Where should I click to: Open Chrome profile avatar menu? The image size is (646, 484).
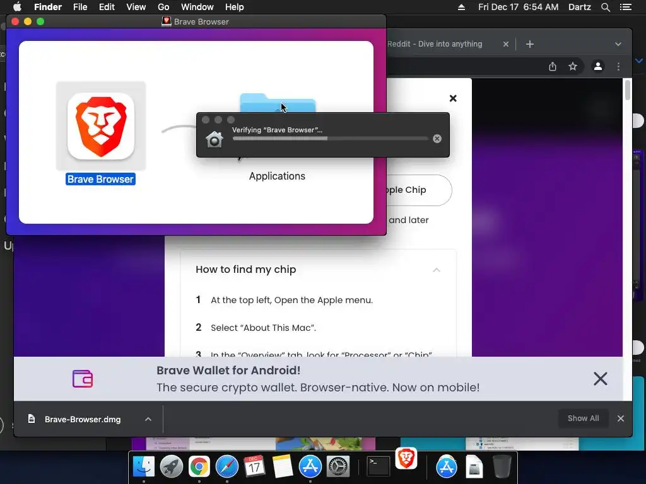(x=598, y=66)
